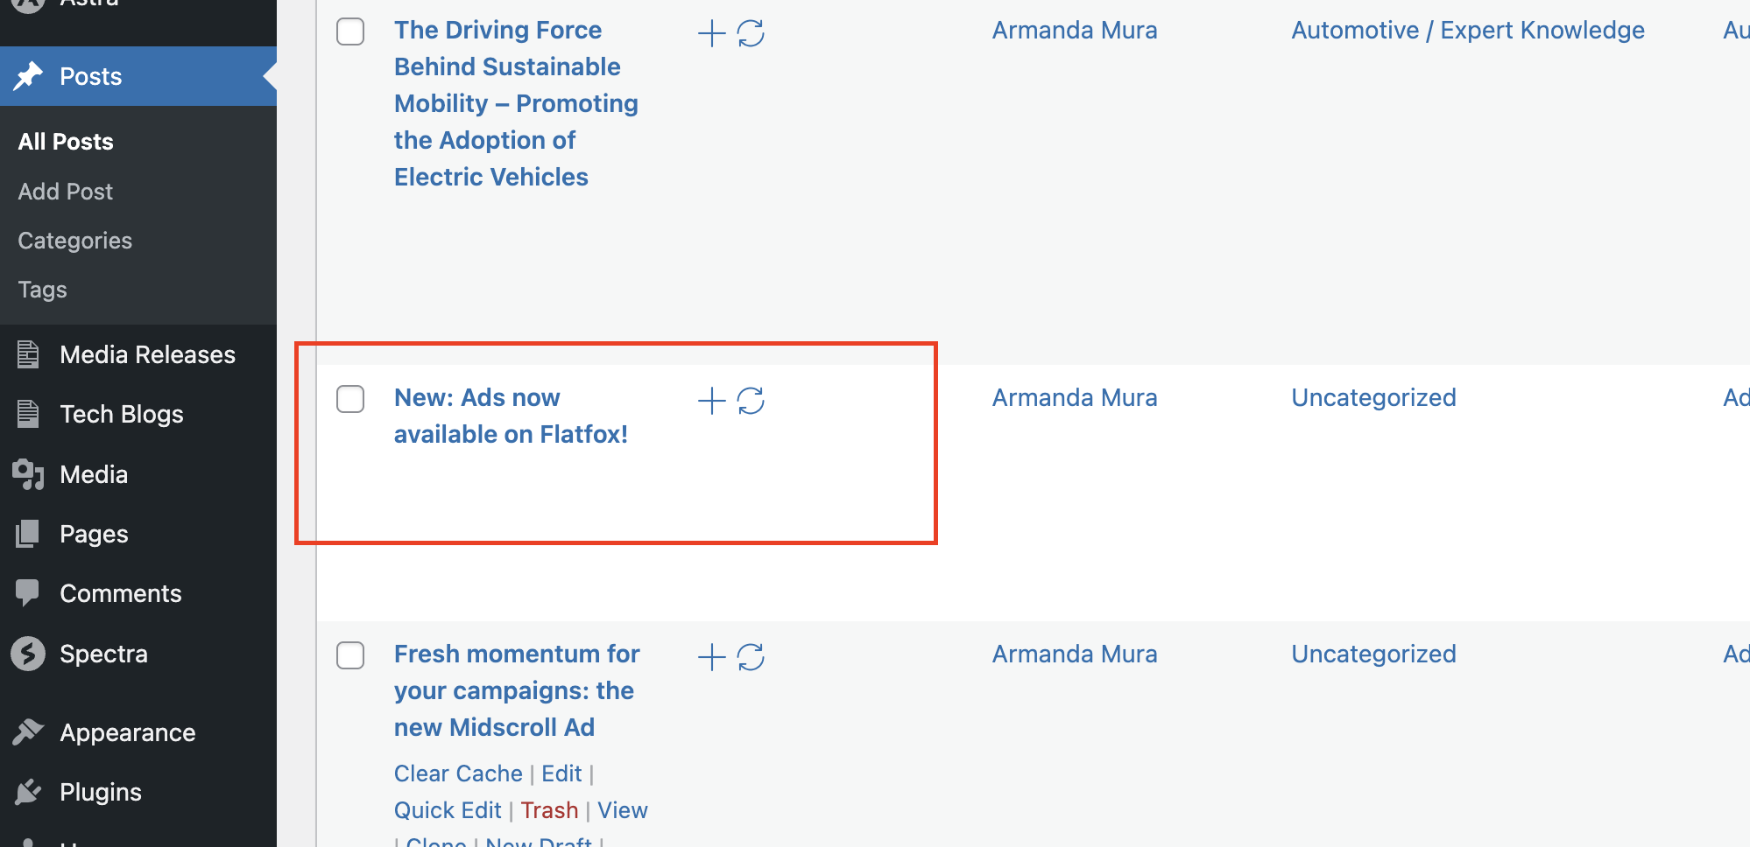1750x847 pixels.
Task: Click the Quick Edit link under Midscroll Ad
Action: pyautogui.click(x=448, y=810)
